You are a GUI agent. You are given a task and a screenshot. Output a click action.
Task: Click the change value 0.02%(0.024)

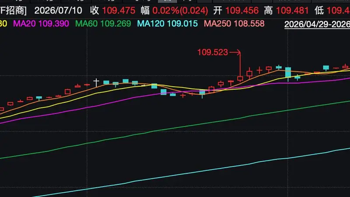click(180, 11)
